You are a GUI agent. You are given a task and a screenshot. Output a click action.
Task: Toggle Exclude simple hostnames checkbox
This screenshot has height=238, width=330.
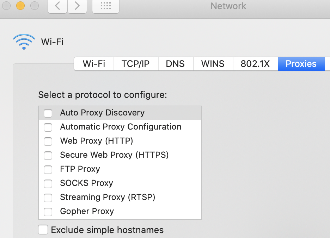pyautogui.click(x=43, y=230)
